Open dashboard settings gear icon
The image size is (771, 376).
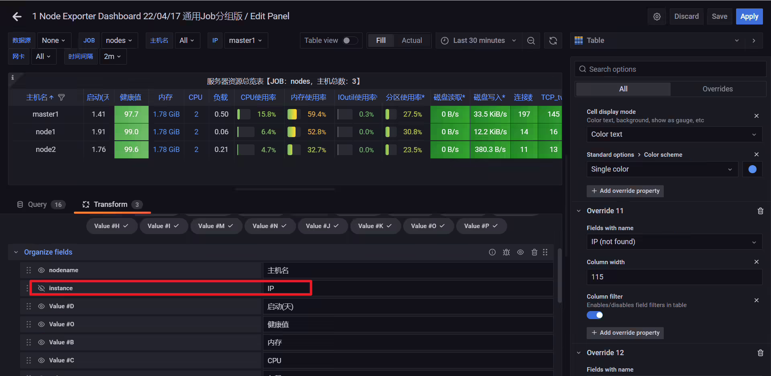(657, 16)
